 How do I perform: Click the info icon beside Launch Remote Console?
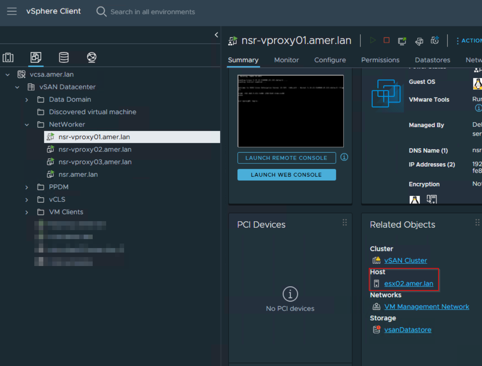(x=344, y=157)
